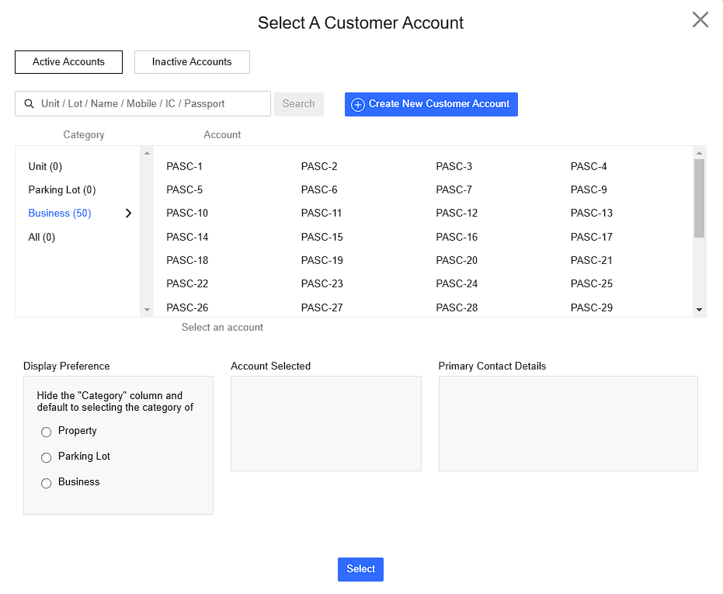Click the magnifier icon in search box
The height and width of the screenshot is (594, 723).
30,104
